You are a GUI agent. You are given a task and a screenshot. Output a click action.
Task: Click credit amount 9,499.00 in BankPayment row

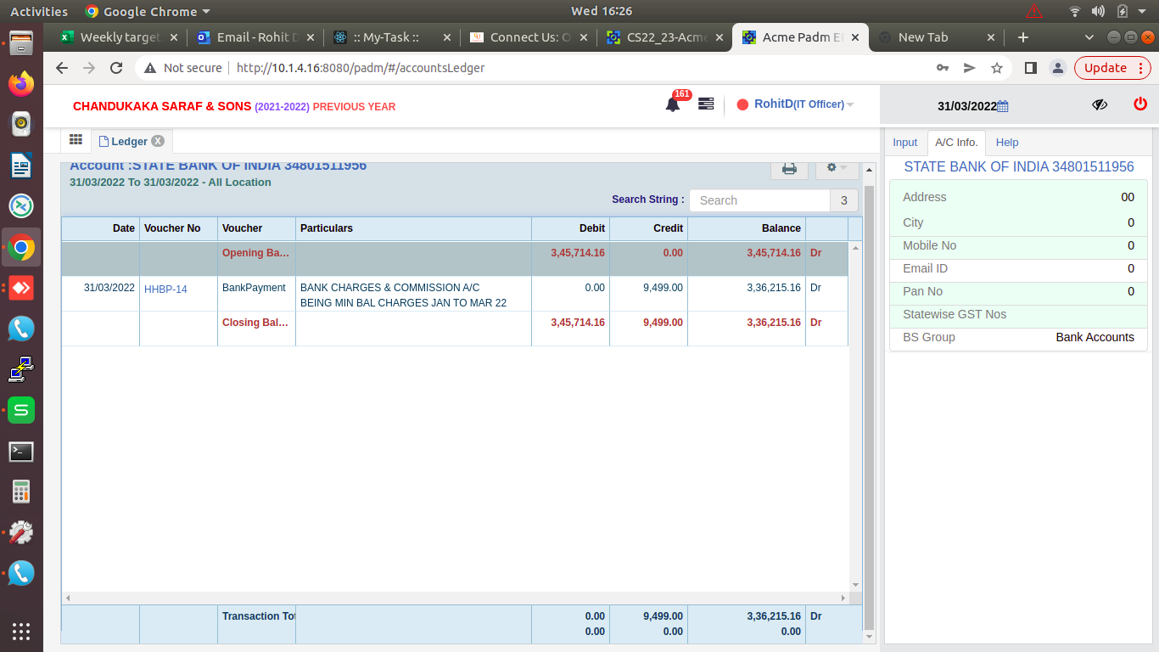tap(663, 288)
